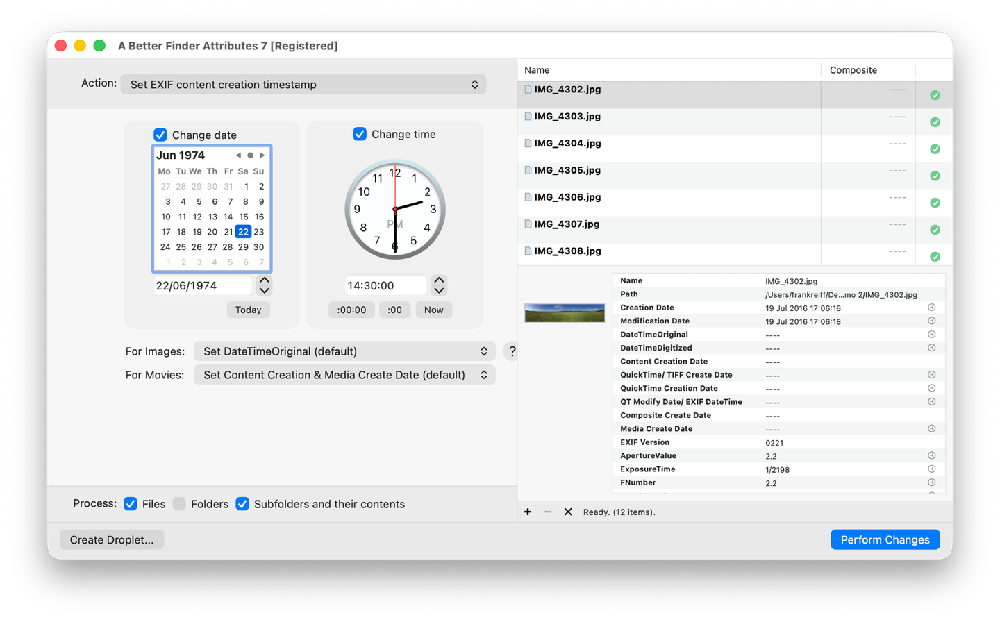This screenshot has width=1000, height=622.
Task: Click green checkmark status for IMG_4307.jpg
Action: pos(935,230)
